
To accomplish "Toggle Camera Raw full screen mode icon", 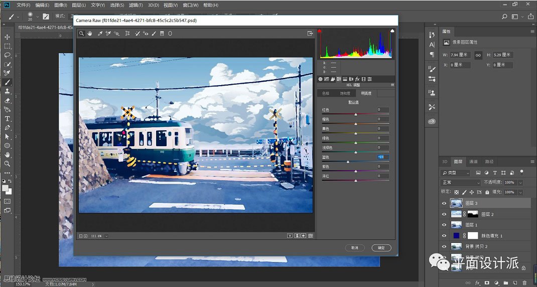I will (x=310, y=34).
